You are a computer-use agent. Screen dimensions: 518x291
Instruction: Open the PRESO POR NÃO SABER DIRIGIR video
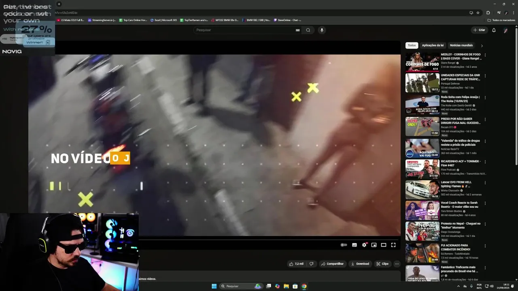pos(422,127)
